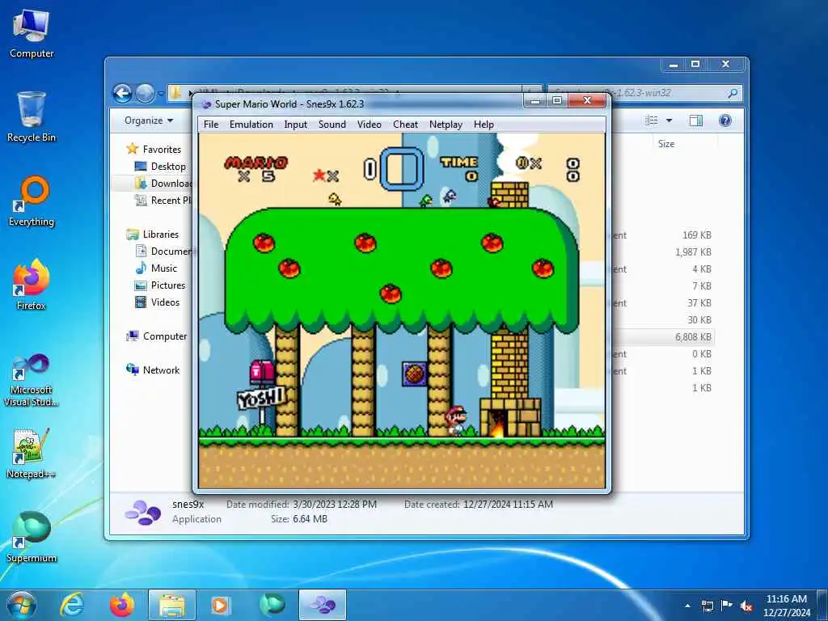This screenshot has height=621, width=828.
Task: Click the Explorer search box
Action: click(x=644, y=94)
